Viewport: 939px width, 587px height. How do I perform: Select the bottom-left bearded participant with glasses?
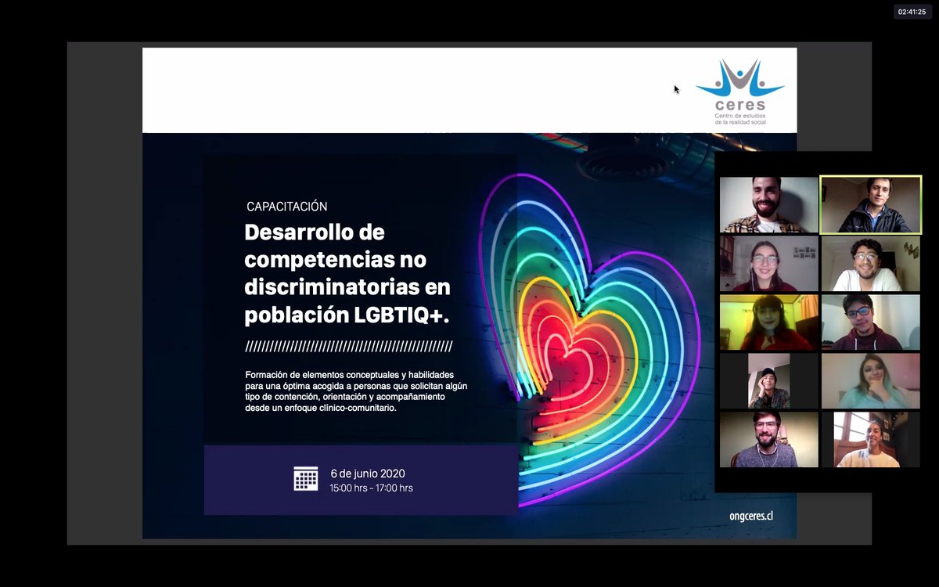click(768, 440)
